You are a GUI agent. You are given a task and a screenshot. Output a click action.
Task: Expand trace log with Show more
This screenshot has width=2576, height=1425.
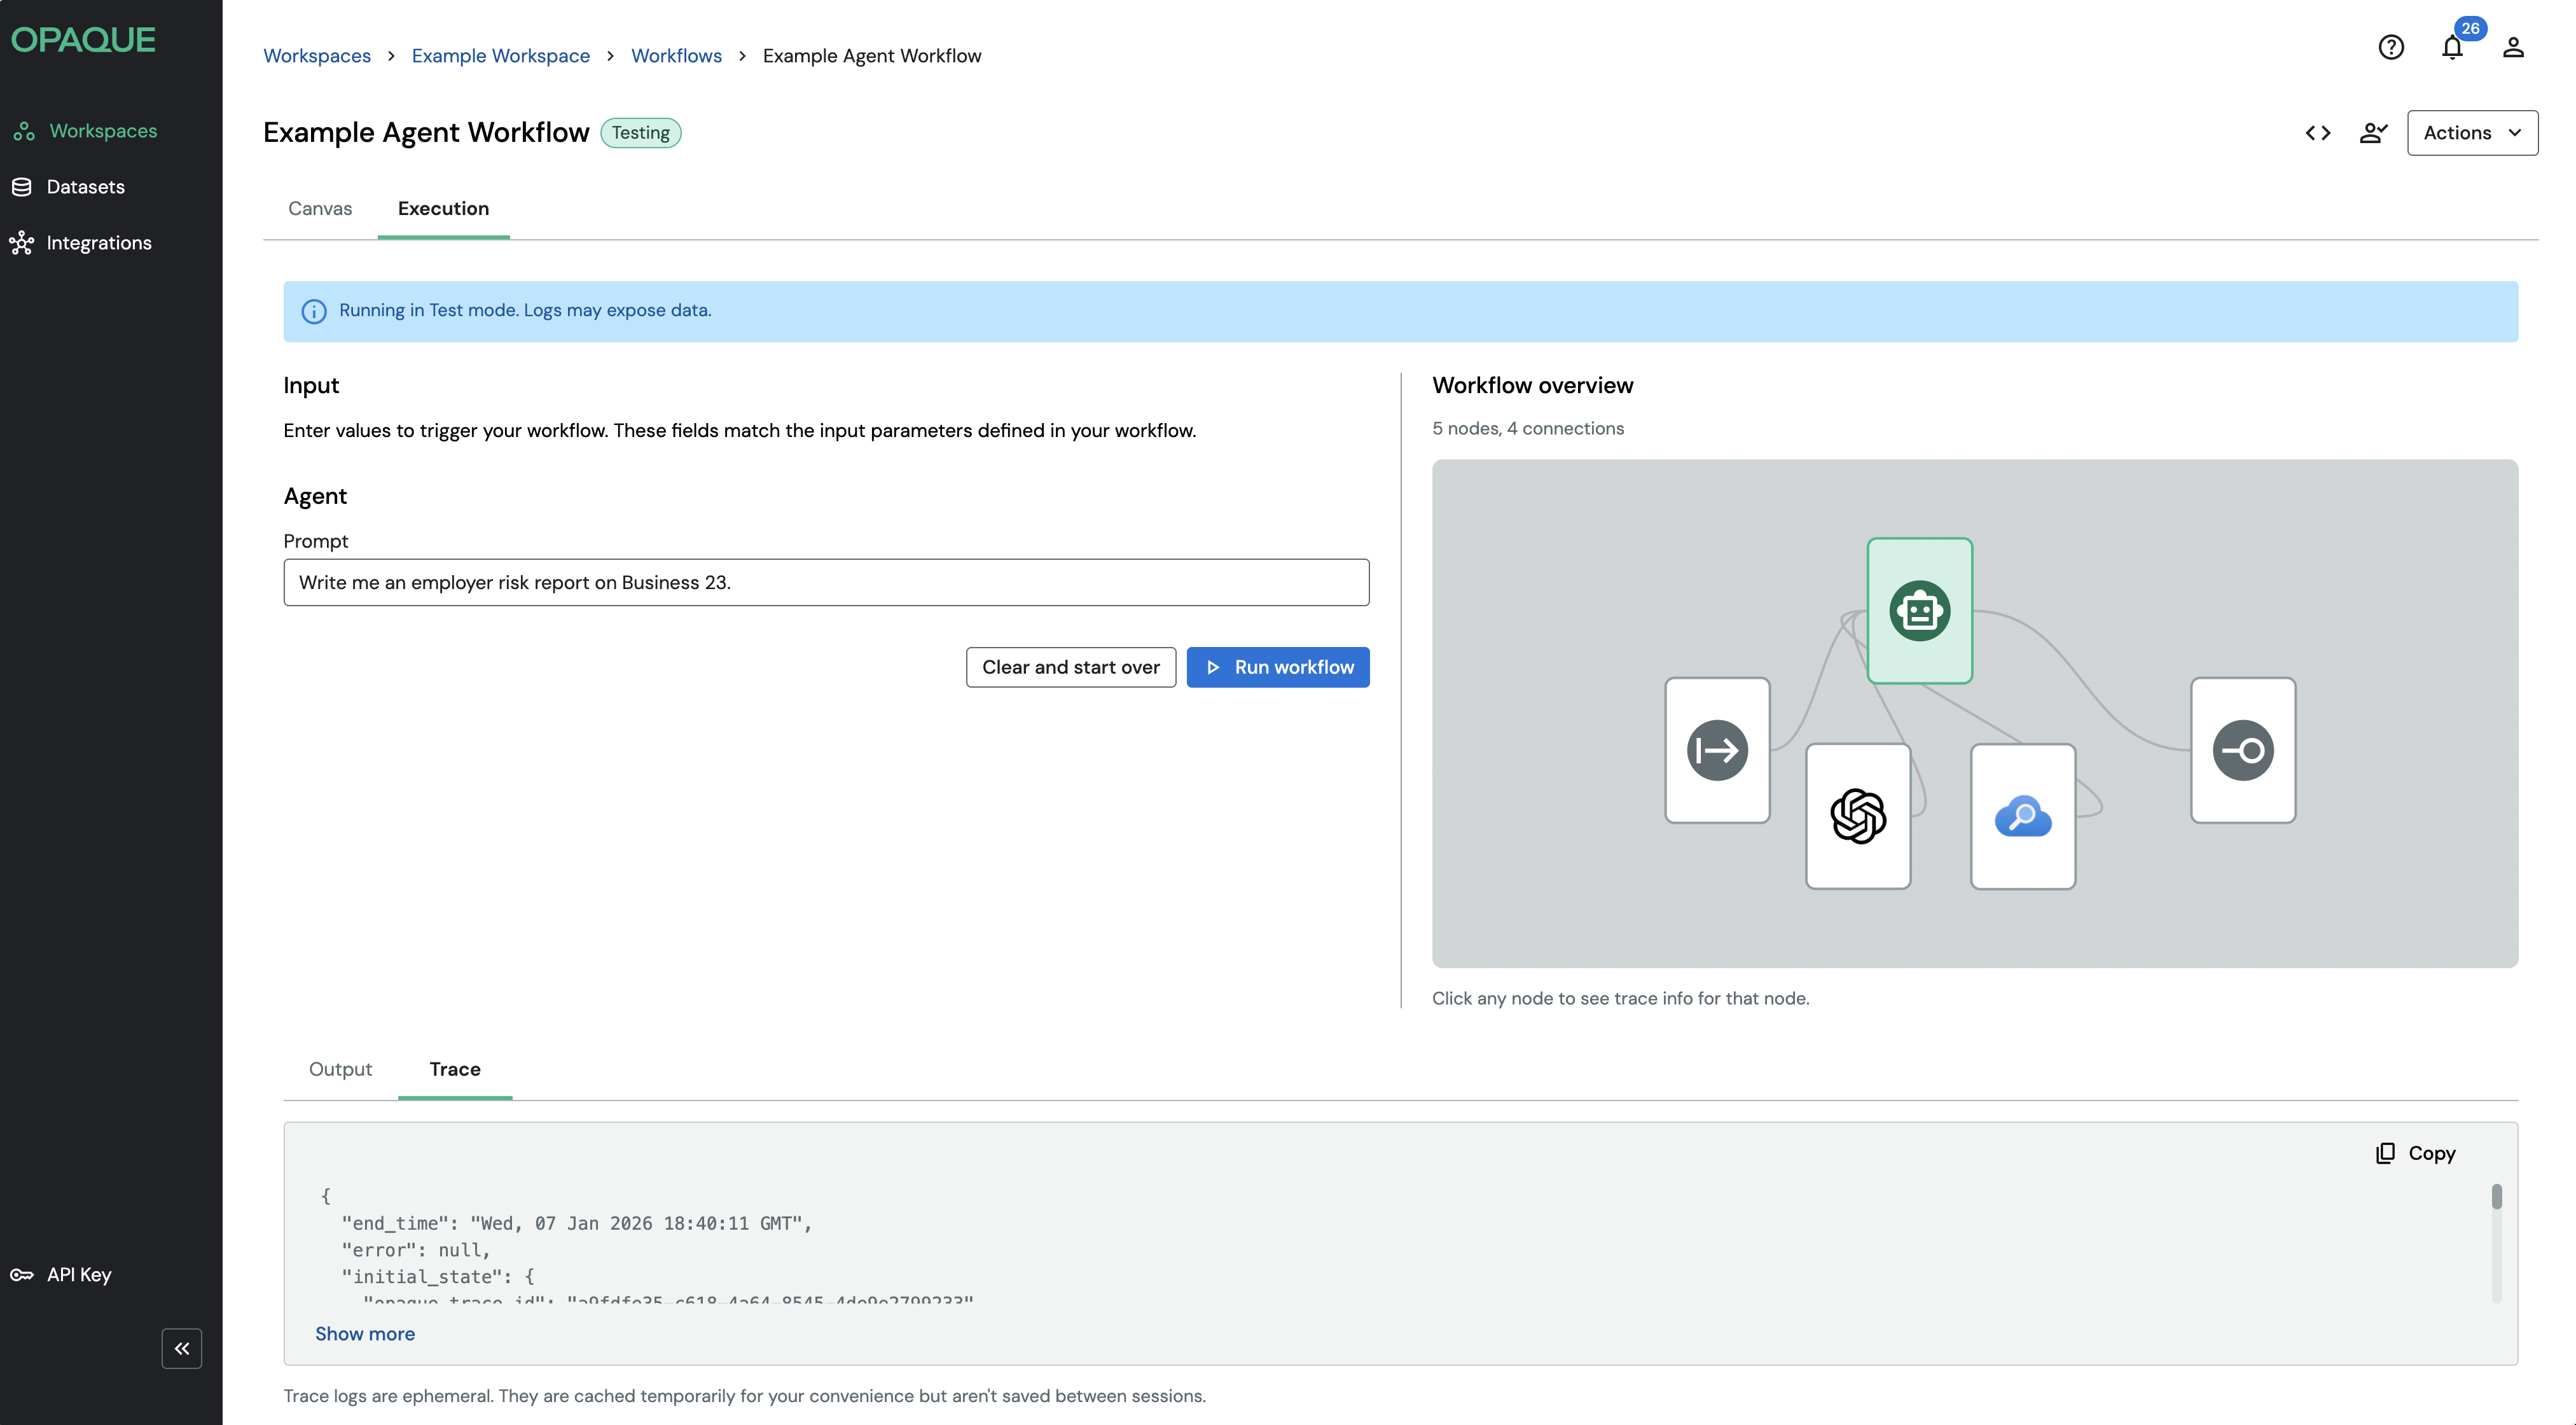pyautogui.click(x=364, y=1333)
